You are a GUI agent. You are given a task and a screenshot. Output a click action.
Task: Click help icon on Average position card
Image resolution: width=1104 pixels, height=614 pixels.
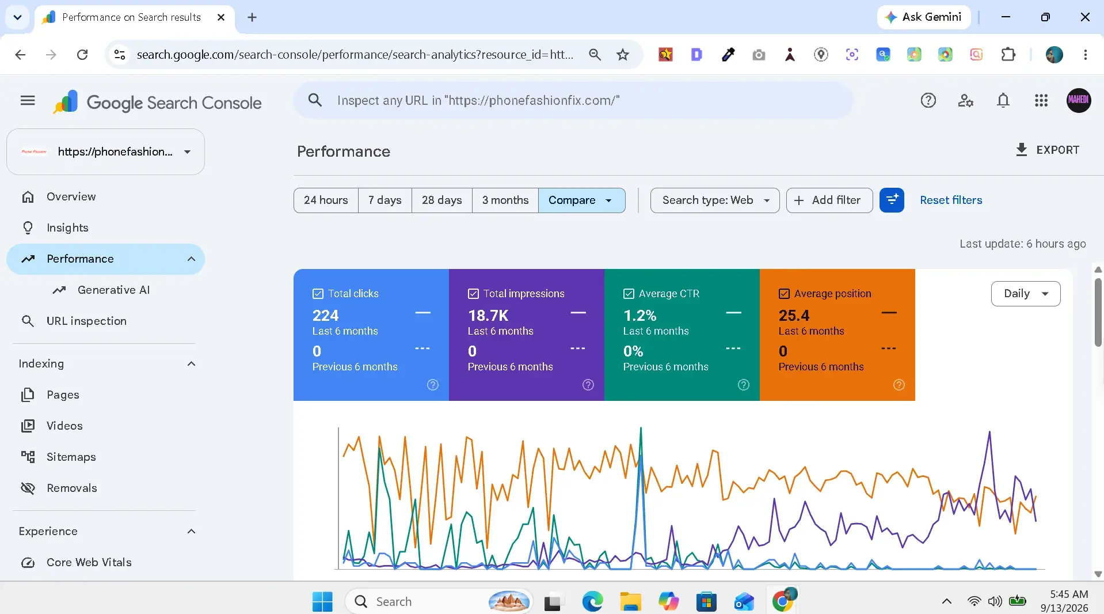[x=899, y=385]
